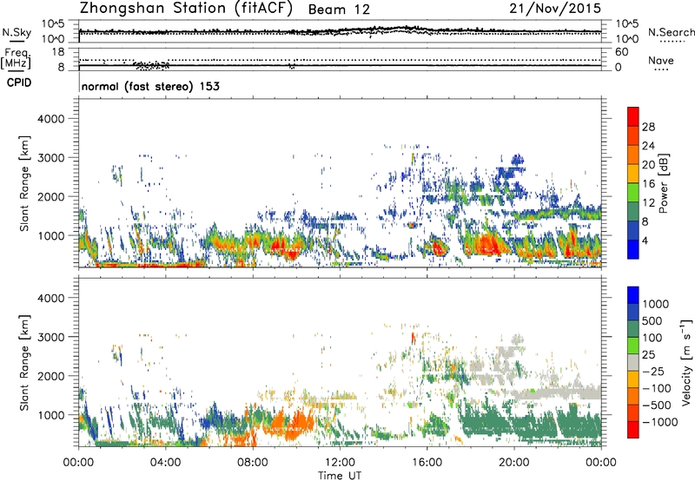
Task: Click the power panel 'Slant Range [km]' label
Action: click(24, 183)
